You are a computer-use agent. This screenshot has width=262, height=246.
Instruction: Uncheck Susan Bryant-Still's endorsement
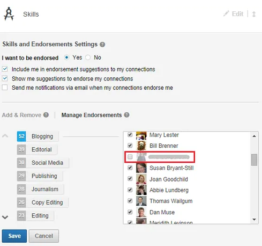coord(130,168)
